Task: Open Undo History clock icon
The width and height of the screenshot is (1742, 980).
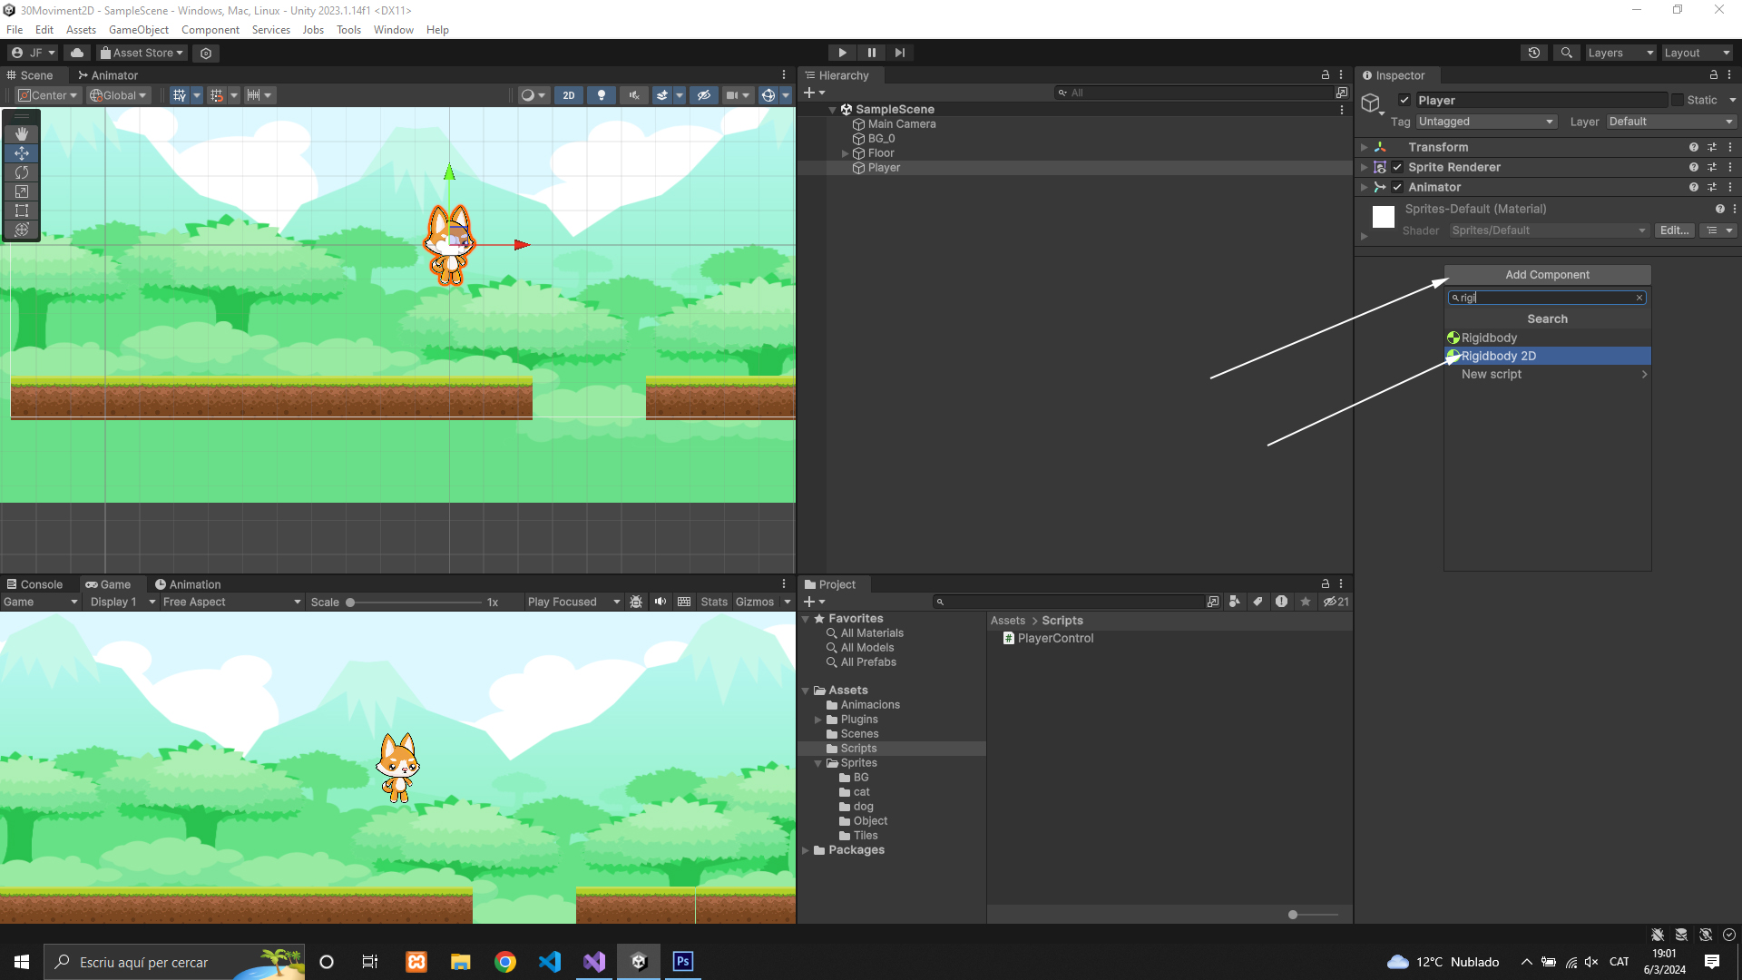Action: [x=1533, y=53]
